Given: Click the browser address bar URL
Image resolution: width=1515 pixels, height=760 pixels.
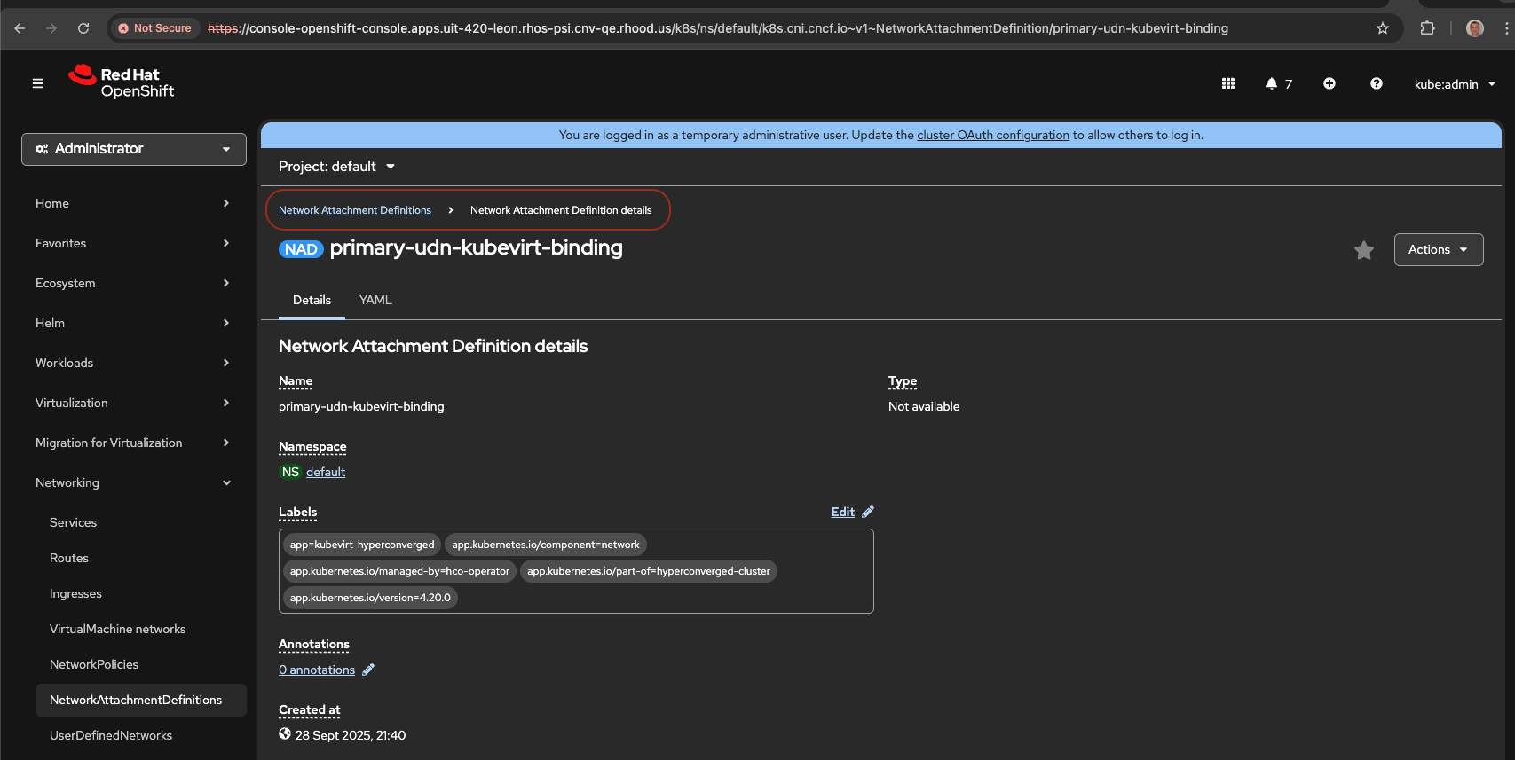Looking at the screenshot, I should (x=717, y=28).
